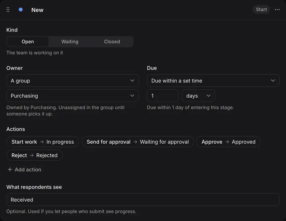
Task: Open the Purchasing group dropdown
Action: [x=73, y=96]
